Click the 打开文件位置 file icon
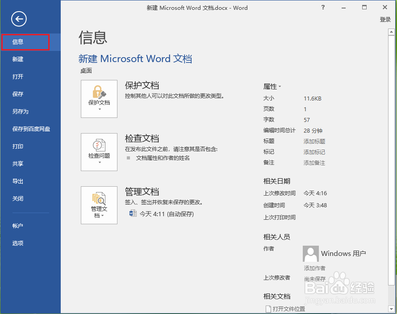This screenshot has height=314, width=397. tap(268, 309)
